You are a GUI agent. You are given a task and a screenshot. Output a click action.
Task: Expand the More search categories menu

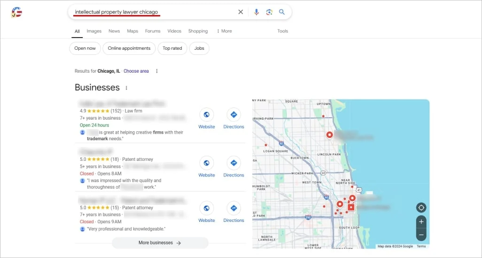coord(225,31)
